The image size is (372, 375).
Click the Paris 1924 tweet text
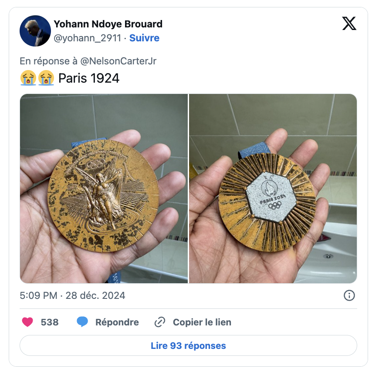pos(89,78)
